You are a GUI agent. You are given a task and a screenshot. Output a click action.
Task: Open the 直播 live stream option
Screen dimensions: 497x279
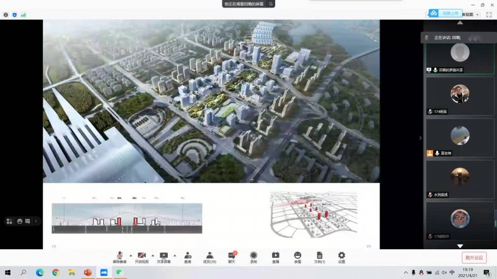(275, 256)
